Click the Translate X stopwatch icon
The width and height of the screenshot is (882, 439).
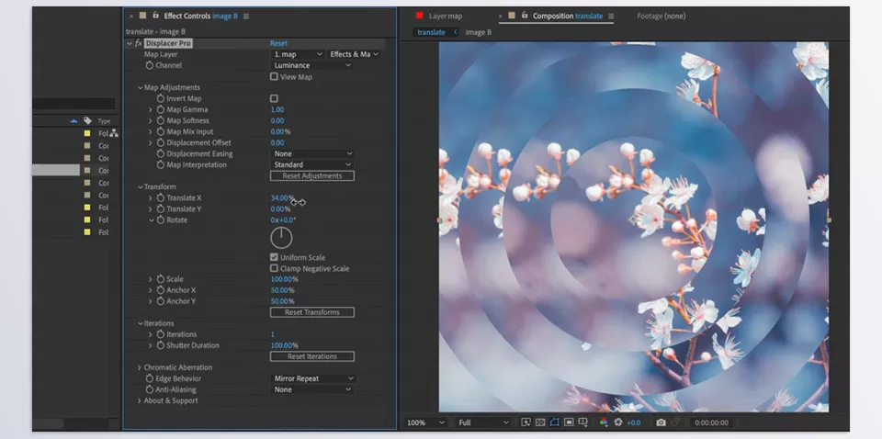coord(161,197)
